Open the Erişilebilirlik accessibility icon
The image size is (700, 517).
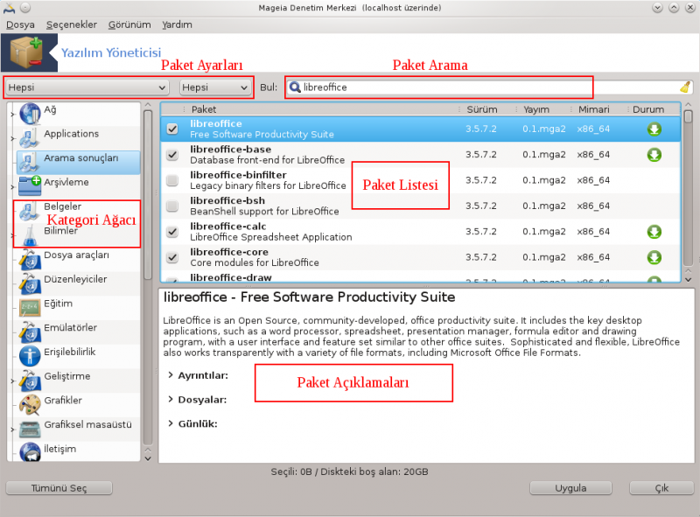(30, 356)
